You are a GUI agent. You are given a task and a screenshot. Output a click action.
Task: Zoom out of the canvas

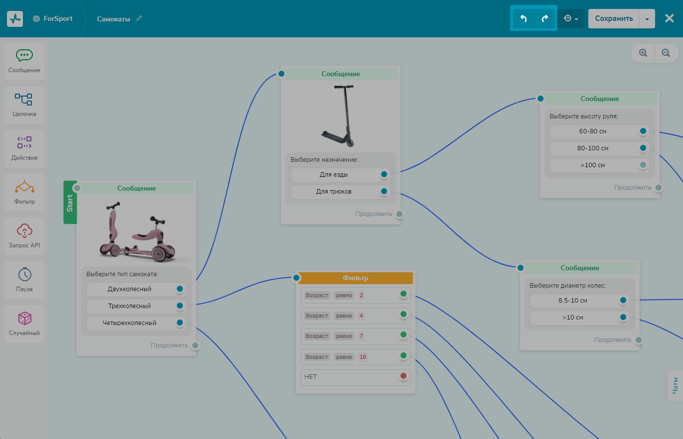pos(666,53)
